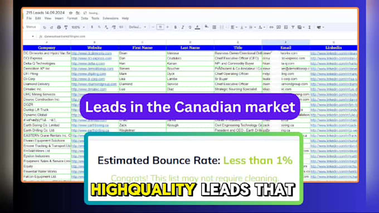379x213 pixels.
Task: Open LinkedIn link in Diamond Delivery row
Action: click(x=334, y=84)
